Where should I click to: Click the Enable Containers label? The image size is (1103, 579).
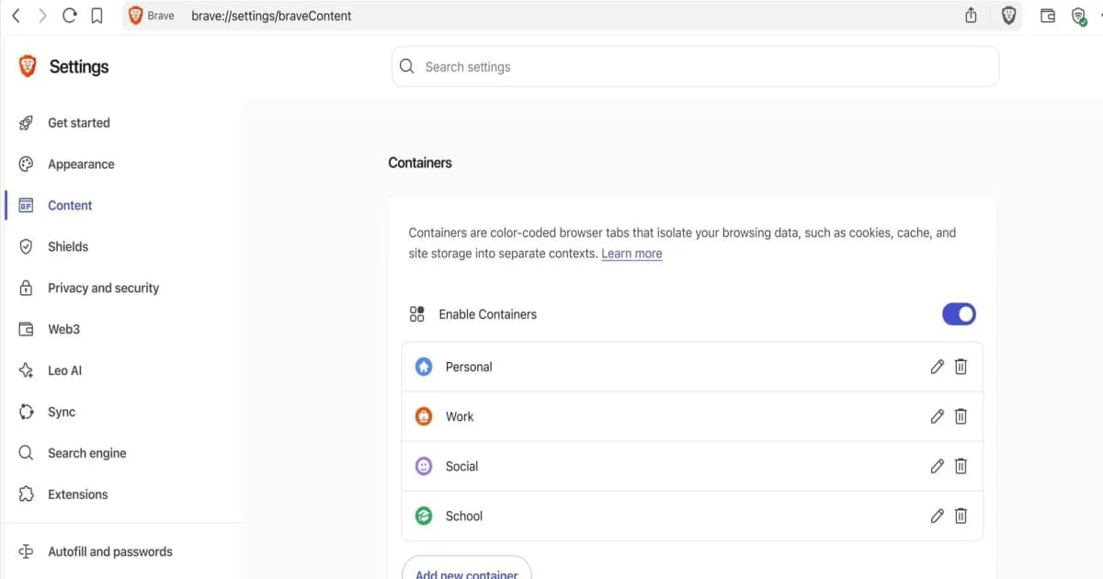487,314
